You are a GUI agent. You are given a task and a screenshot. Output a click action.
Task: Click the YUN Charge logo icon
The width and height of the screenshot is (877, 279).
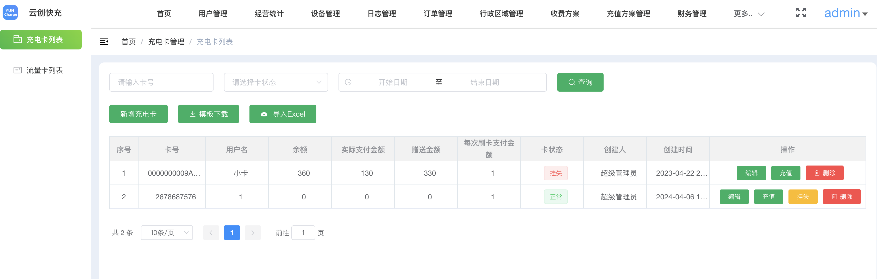(10, 12)
